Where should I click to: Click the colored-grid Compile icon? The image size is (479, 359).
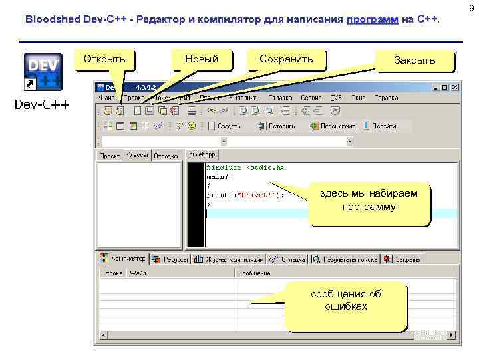pyautogui.click(x=108, y=126)
